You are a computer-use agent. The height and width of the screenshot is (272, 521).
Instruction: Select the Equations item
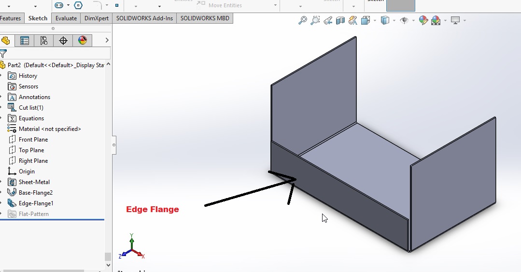click(31, 118)
